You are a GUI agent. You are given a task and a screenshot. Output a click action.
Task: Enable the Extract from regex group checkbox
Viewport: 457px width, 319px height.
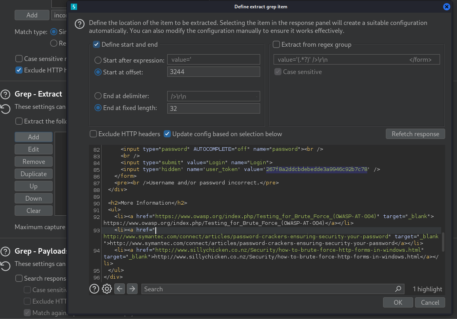click(276, 45)
